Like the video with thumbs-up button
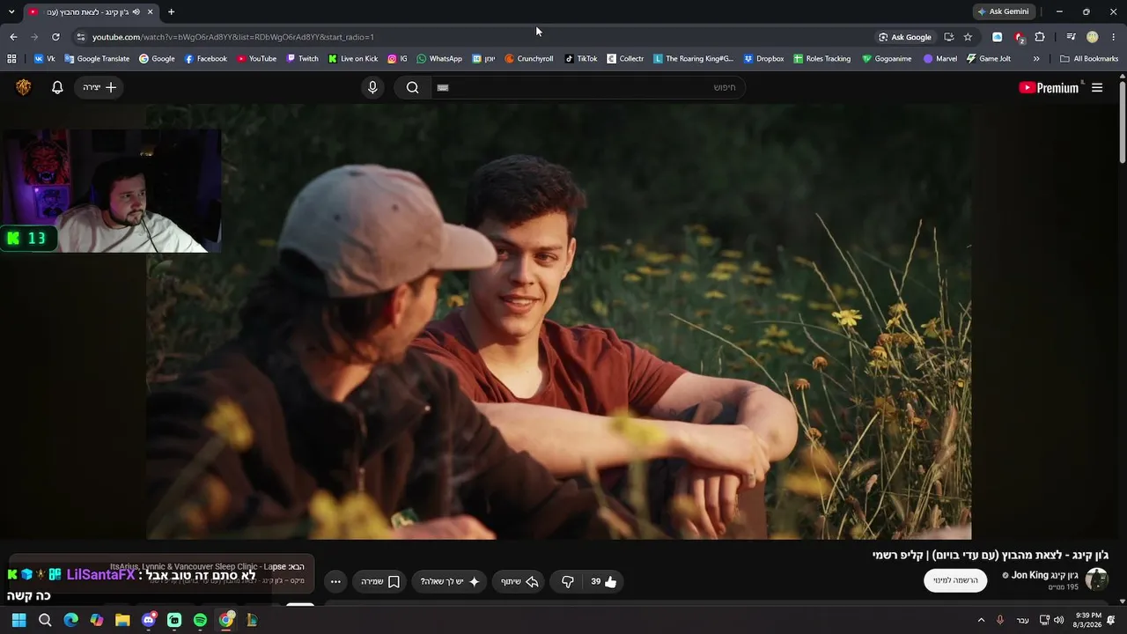 tap(604, 581)
